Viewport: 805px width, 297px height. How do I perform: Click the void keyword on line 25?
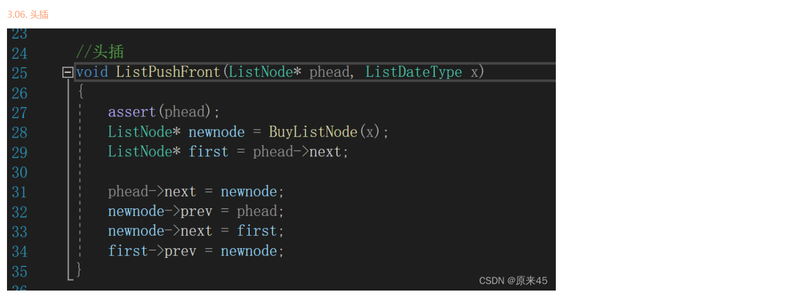(92, 72)
